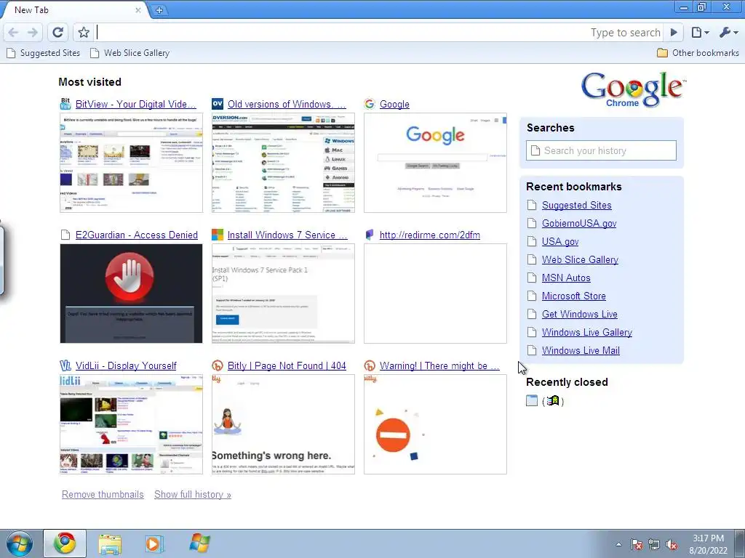Open the Old versions of Windows link
Screen dimensions: 745x558
tap(287, 105)
